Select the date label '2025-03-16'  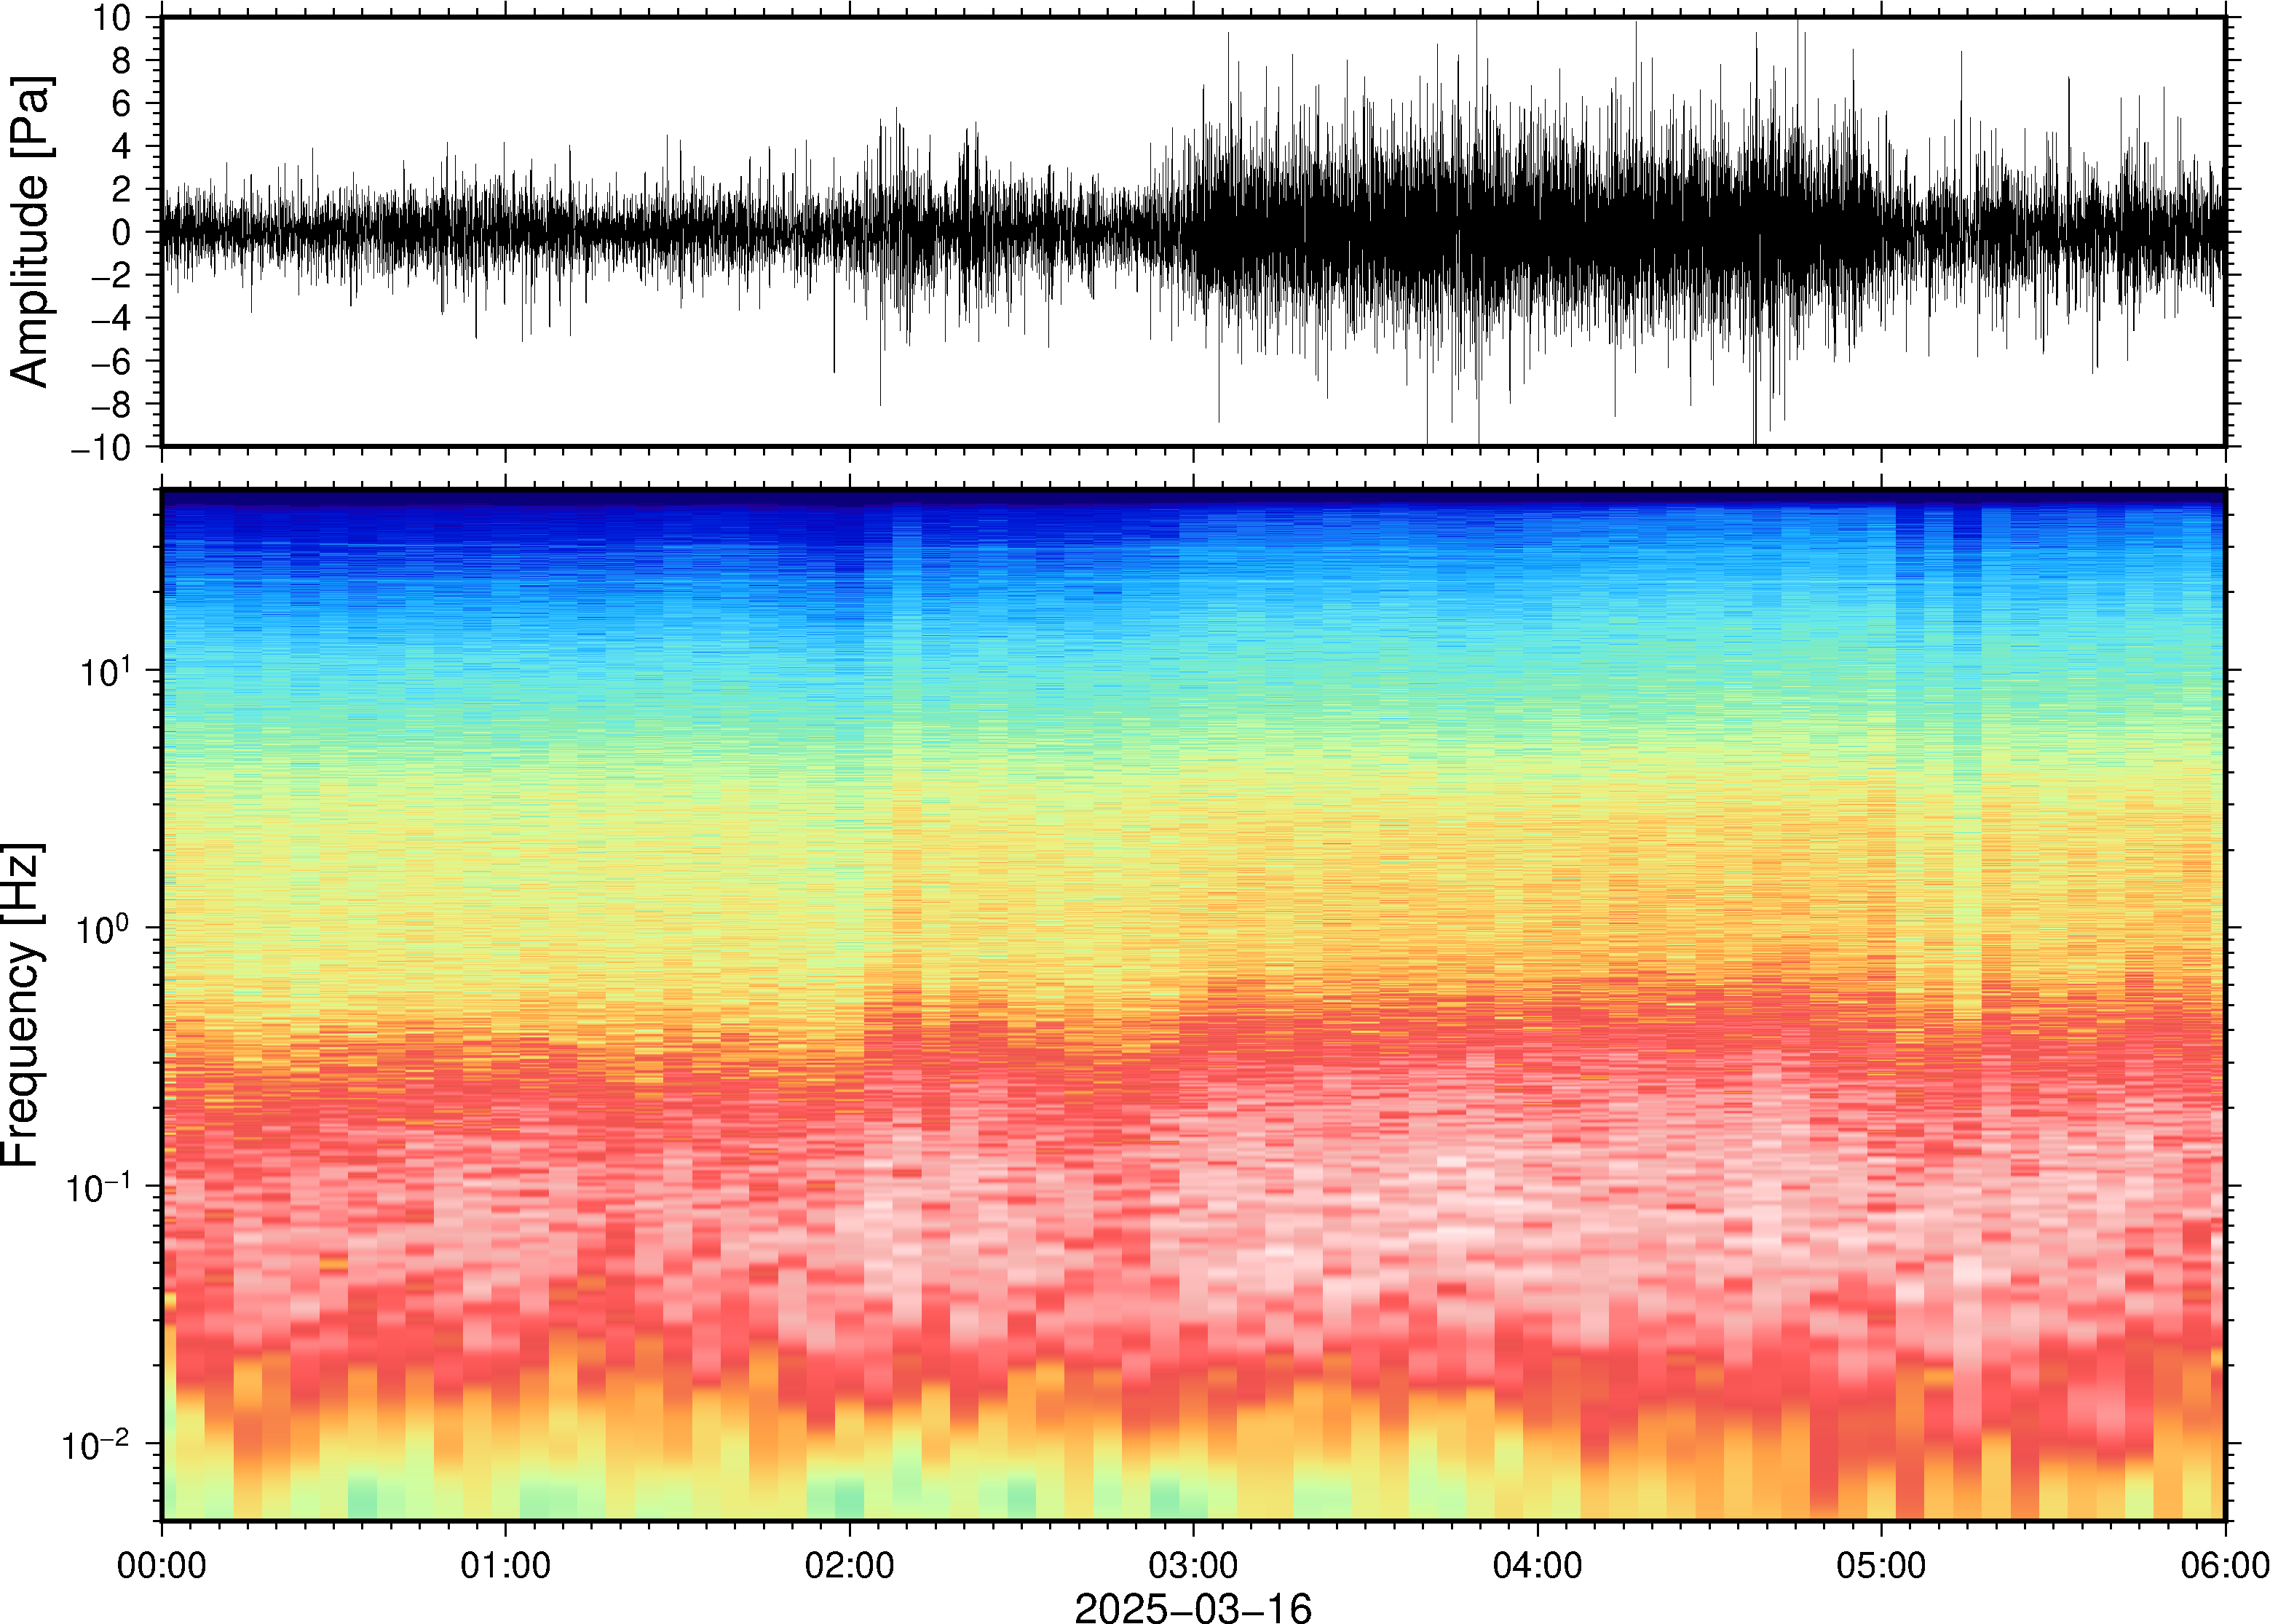coord(1193,1608)
